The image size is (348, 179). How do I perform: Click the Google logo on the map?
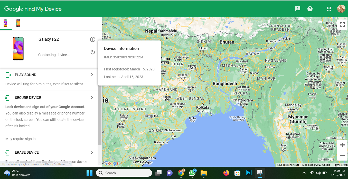(112, 163)
